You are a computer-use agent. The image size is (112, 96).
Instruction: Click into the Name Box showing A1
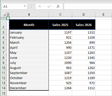tap(14, 6)
